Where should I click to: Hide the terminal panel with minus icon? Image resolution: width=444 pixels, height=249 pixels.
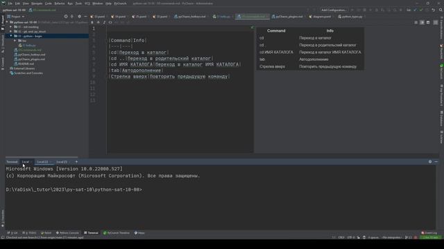tap(436, 162)
